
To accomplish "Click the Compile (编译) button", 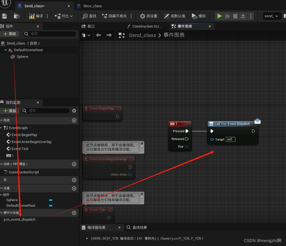I will [36, 16].
